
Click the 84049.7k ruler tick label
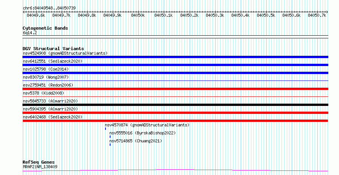61,15
